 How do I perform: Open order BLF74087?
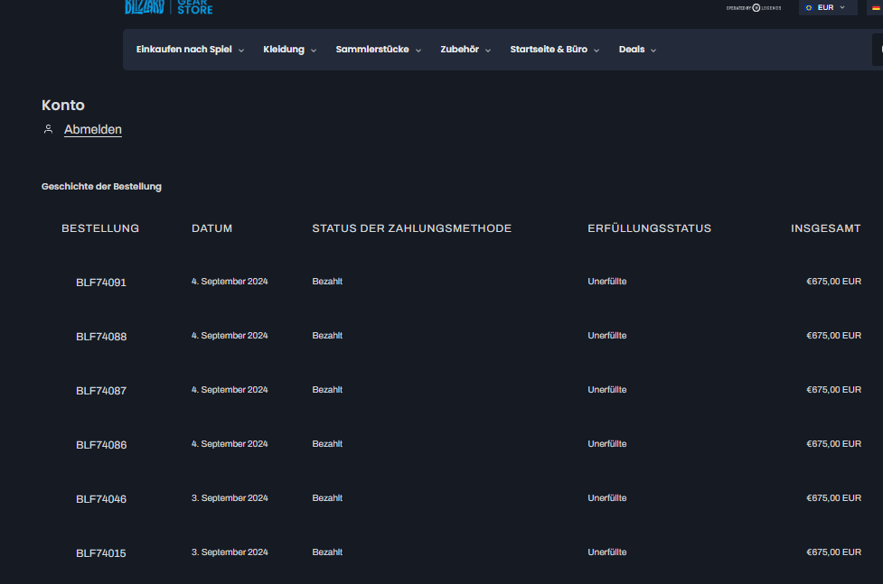(x=101, y=391)
